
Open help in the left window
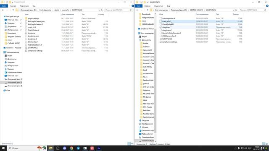pos(133,6)
